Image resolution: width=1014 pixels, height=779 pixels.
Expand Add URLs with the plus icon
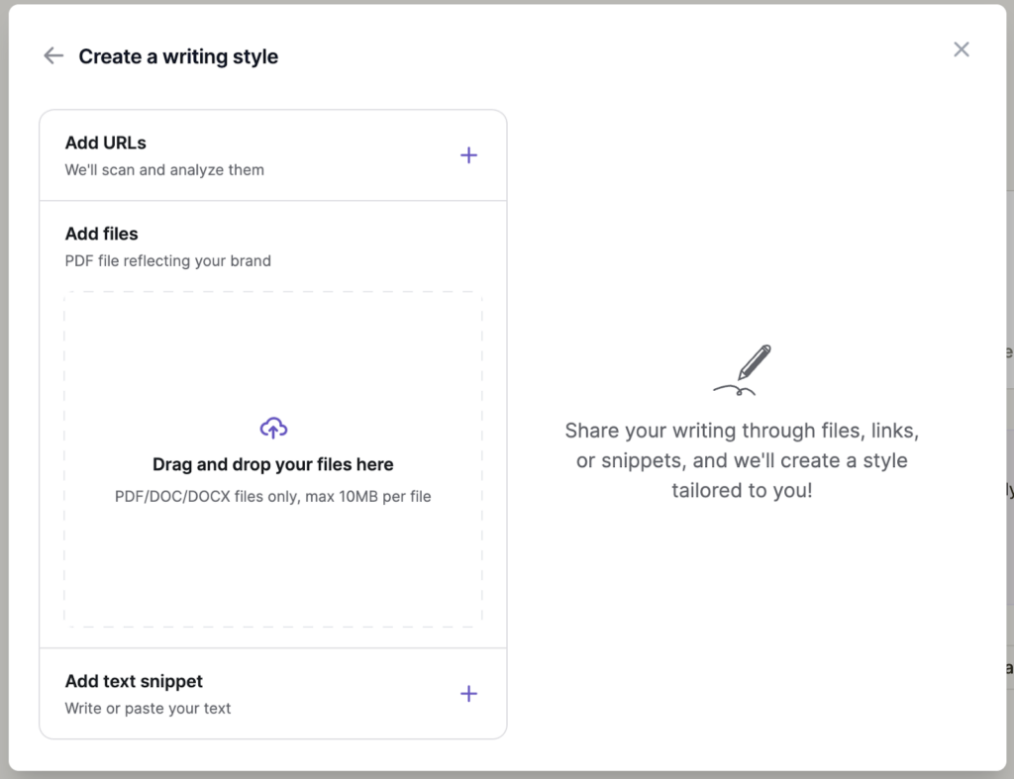468,155
